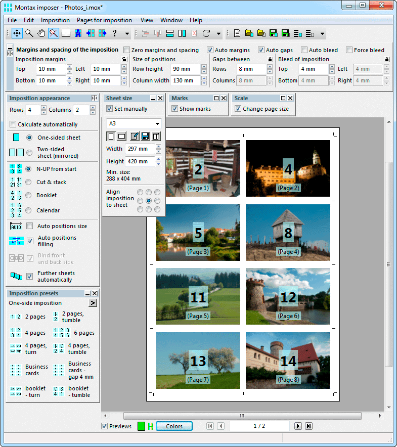Apply the Business cards - gap 4 mm preset
This screenshot has width=397, height=447.
pos(73,370)
